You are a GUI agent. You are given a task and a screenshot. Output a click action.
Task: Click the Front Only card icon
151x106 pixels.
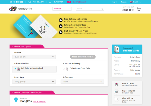click(67, 69)
